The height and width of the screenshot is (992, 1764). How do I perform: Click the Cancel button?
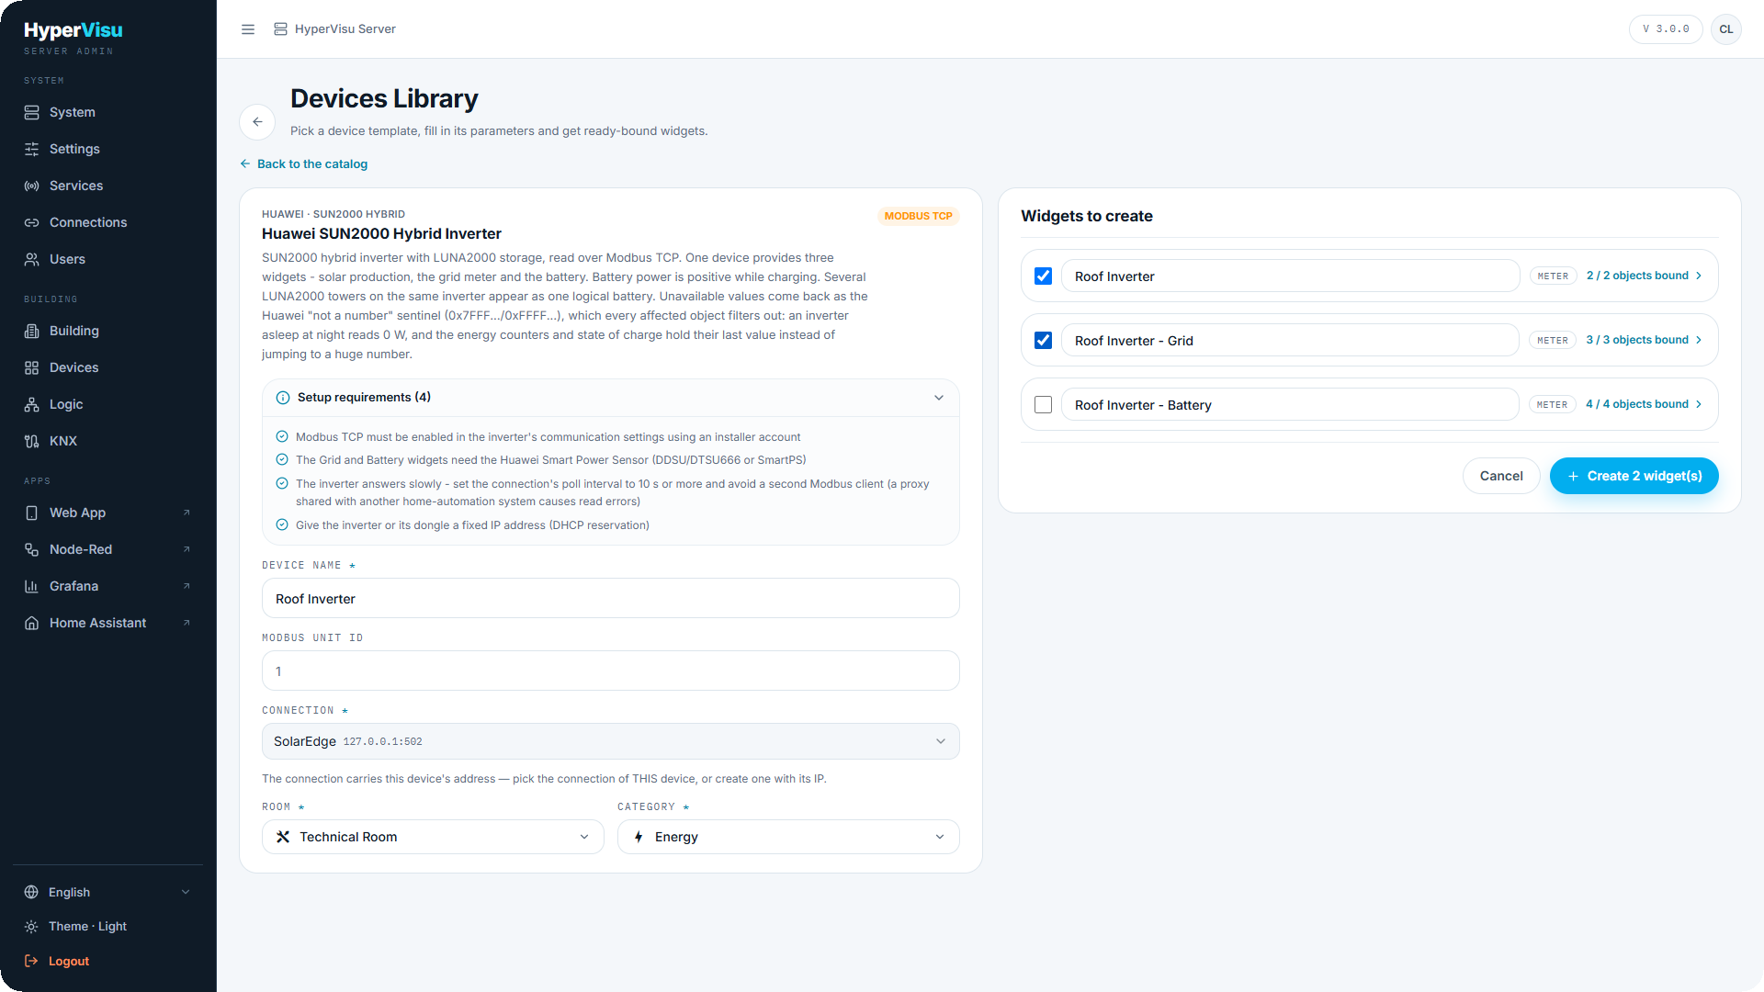(1501, 476)
